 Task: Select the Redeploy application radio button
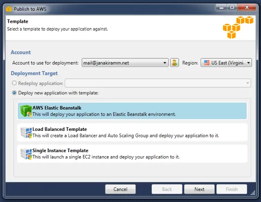tap(14, 83)
